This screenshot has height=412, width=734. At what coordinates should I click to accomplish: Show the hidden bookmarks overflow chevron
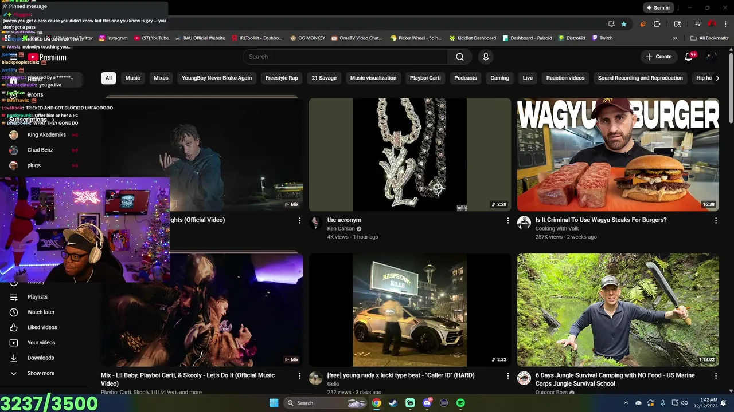675,38
